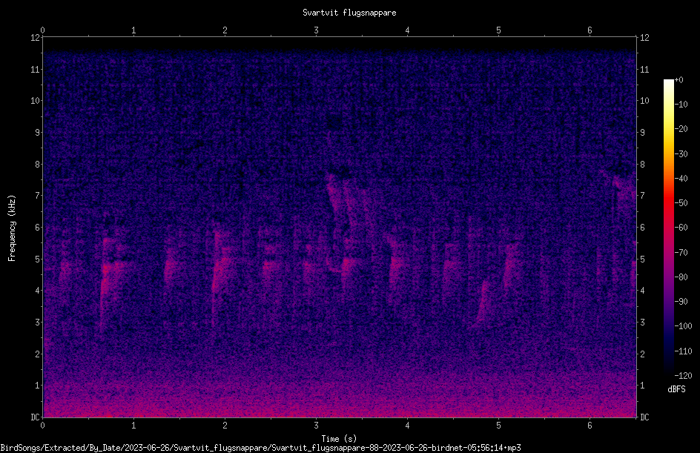
Task: Click the '4' label on the top time axis
Action: [407, 30]
